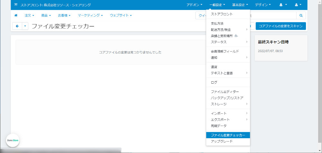Open ログ menu entry
Screen dimensions: 322x153
228,83
